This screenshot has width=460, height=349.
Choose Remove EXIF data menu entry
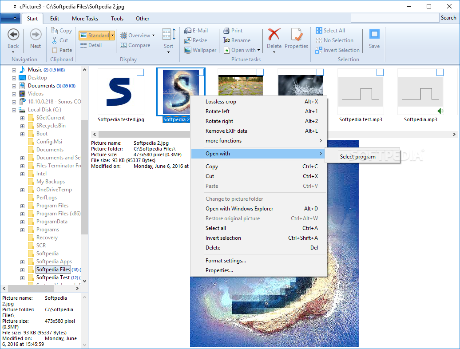[259, 131]
